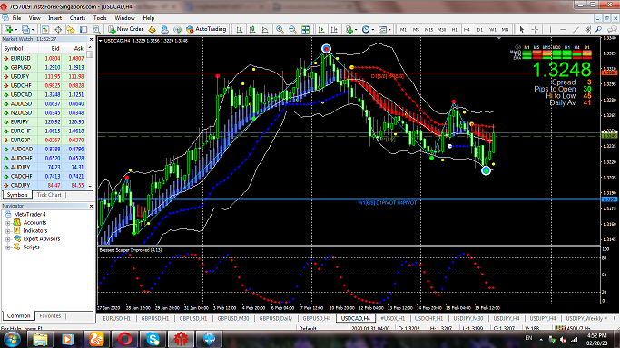The height and width of the screenshot is (348, 620).
Task: Select the Equidistant Channel tool
Action: tap(588, 29)
